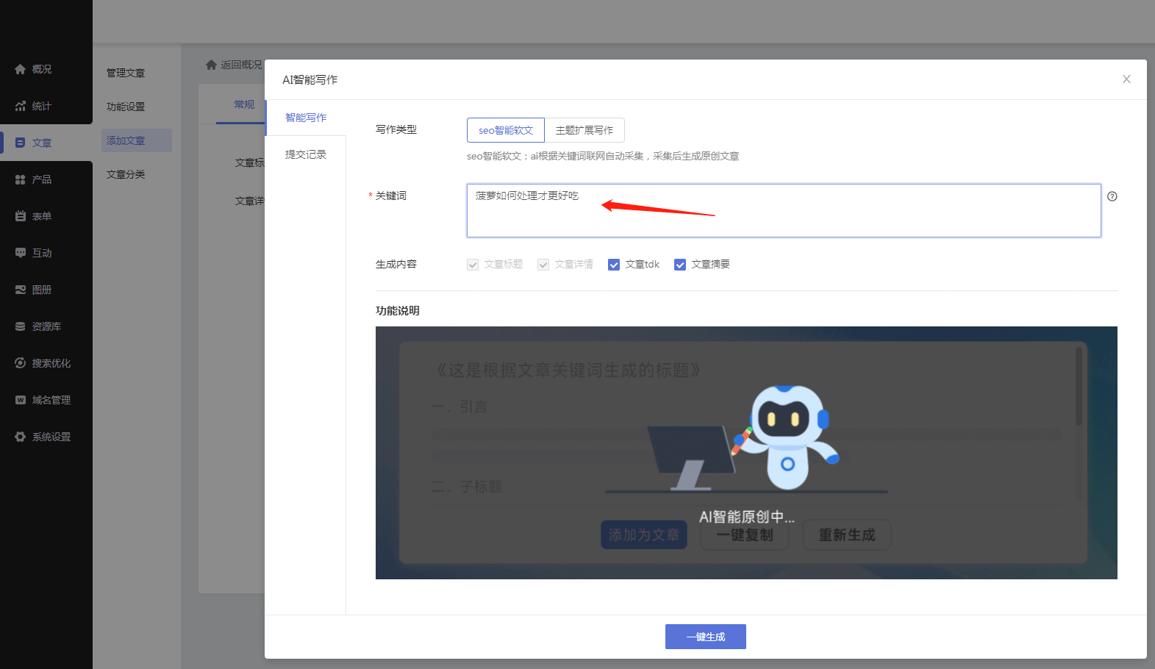Viewport: 1155px width, 669px height.
Task: Close the AI智能写作 dialog
Action: [x=1126, y=79]
